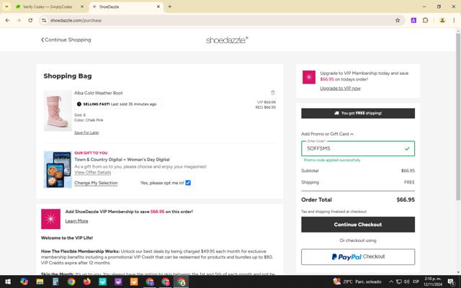Open the first Google Chrome taskbar icon
The height and width of the screenshot is (288, 461).
(71, 282)
